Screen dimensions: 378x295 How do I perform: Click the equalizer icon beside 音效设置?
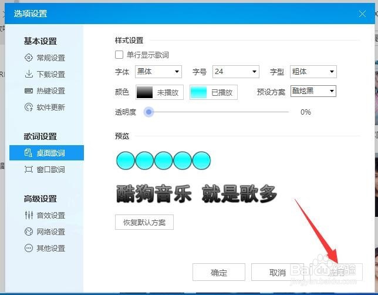tap(29, 215)
